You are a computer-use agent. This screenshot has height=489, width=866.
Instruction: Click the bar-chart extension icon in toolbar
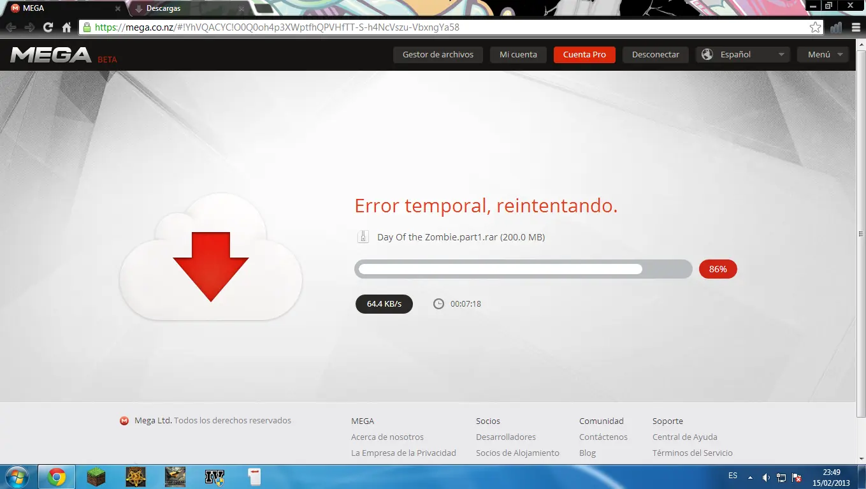pyautogui.click(x=835, y=27)
